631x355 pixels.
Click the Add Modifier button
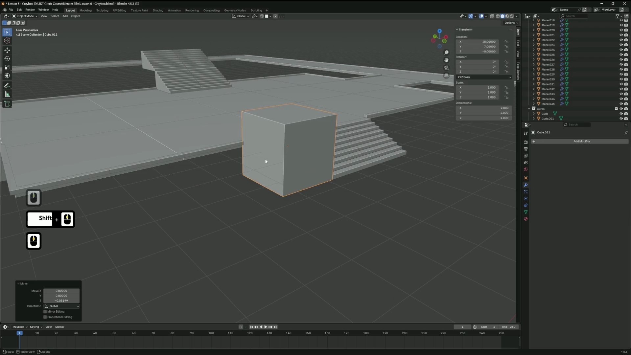581,142
